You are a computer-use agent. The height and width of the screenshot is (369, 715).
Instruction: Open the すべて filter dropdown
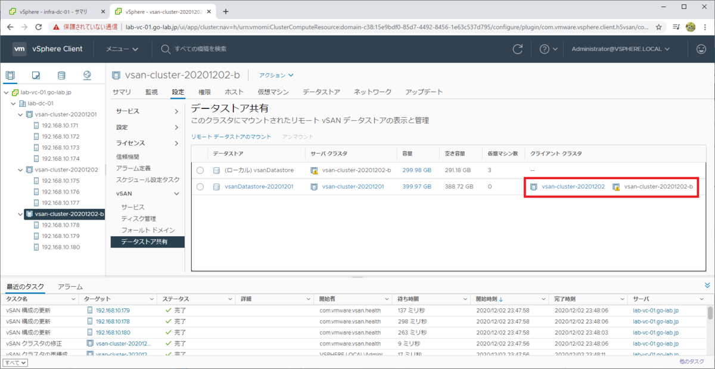click(15, 362)
